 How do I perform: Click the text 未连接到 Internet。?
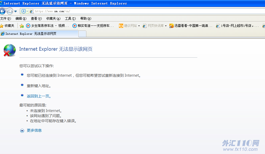(46, 111)
